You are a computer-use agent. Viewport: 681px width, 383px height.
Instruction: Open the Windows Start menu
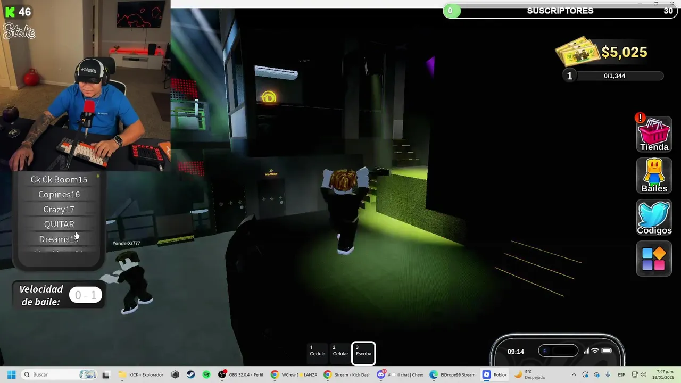[11, 374]
